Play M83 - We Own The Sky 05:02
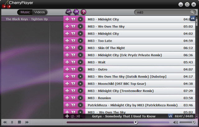Viewport: 199px width, 127px height. click(80, 27)
